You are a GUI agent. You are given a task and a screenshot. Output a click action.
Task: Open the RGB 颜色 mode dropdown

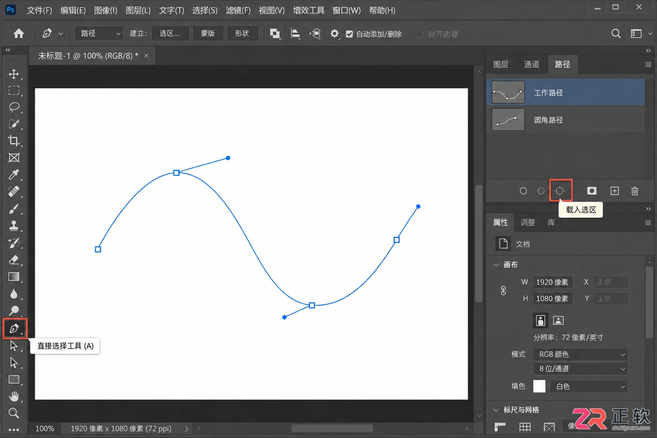(x=580, y=355)
